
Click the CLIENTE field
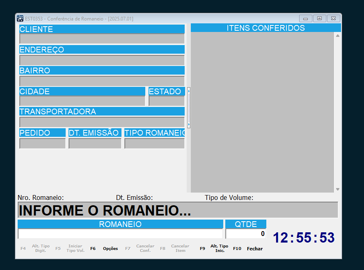click(102, 39)
